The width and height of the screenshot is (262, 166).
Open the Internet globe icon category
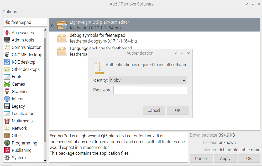tap(7, 99)
